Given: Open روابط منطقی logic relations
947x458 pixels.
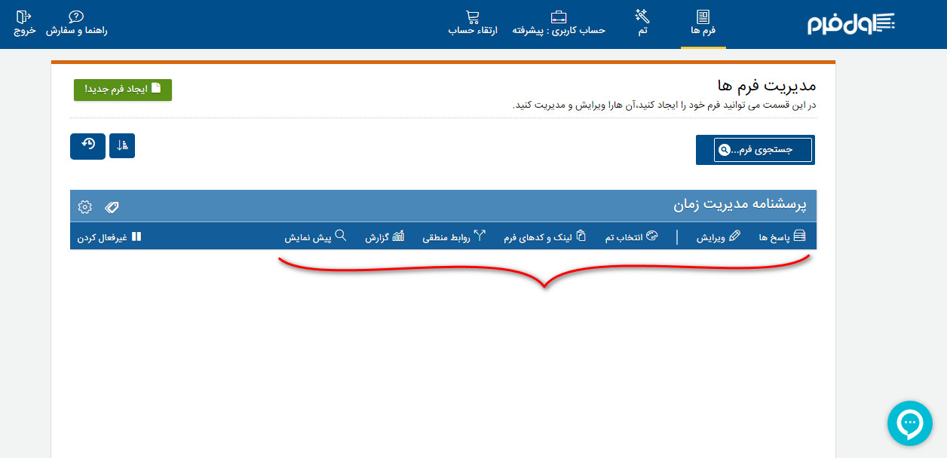Looking at the screenshot, I should (x=454, y=237).
